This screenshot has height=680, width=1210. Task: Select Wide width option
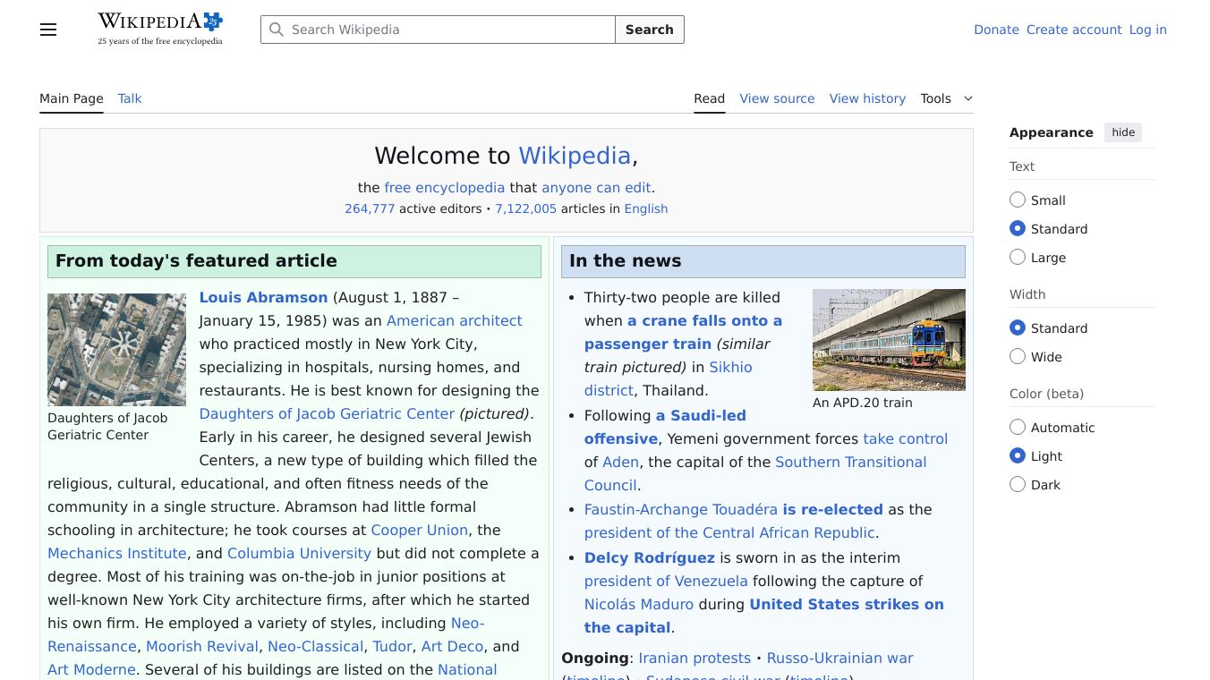[x=1018, y=357]
